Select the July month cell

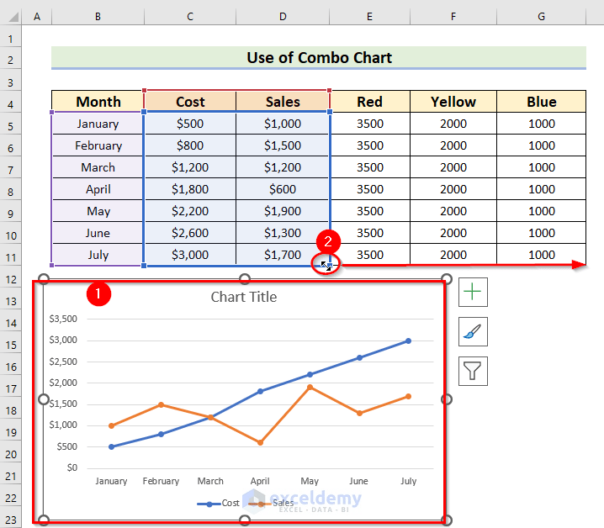(x=98, y=255)
